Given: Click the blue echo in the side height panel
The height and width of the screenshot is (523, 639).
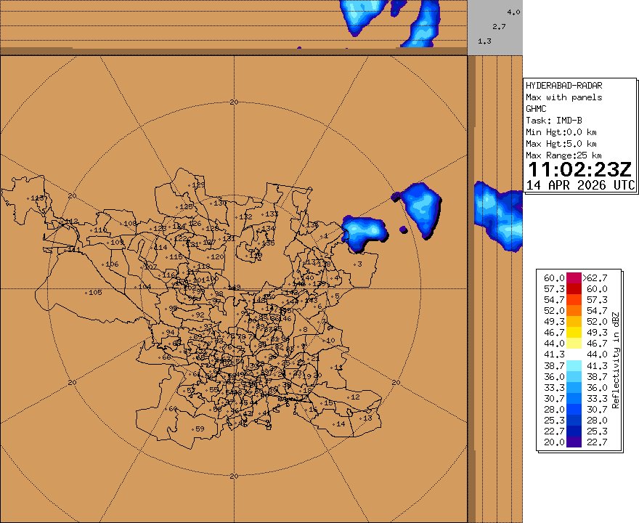Looking at the screenshot, I should click(500, 216).
